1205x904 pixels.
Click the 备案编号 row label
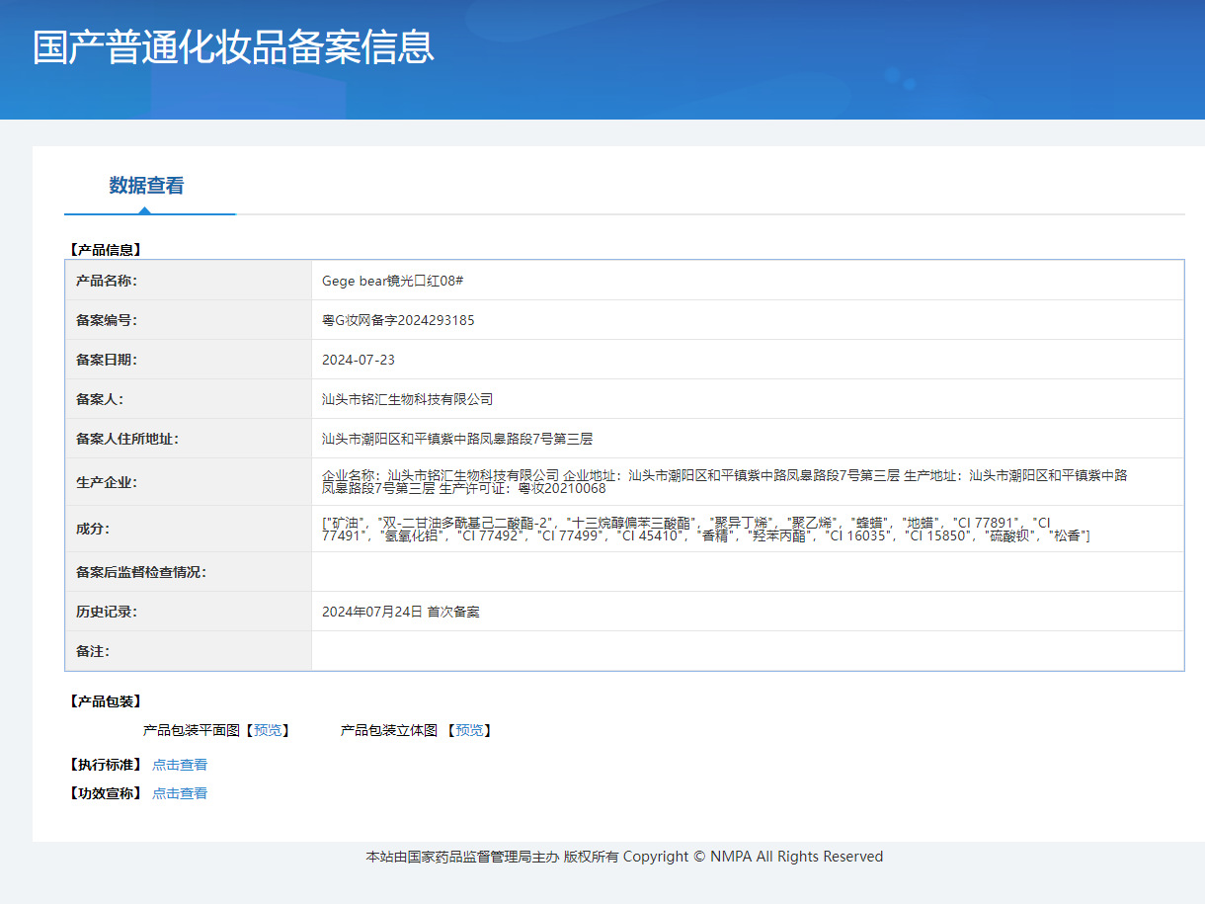107,320
